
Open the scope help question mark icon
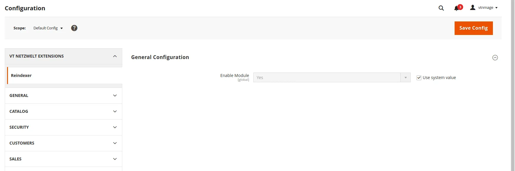coord(74,28)
